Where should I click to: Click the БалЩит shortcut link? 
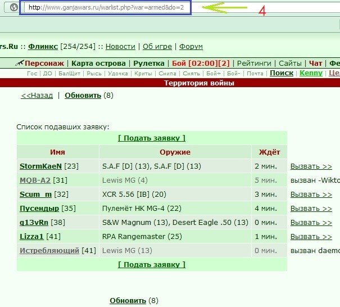coord(69,74)
